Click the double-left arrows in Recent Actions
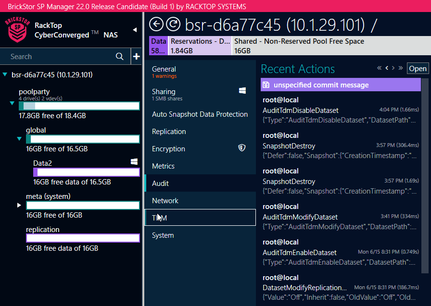 (379, 68)
